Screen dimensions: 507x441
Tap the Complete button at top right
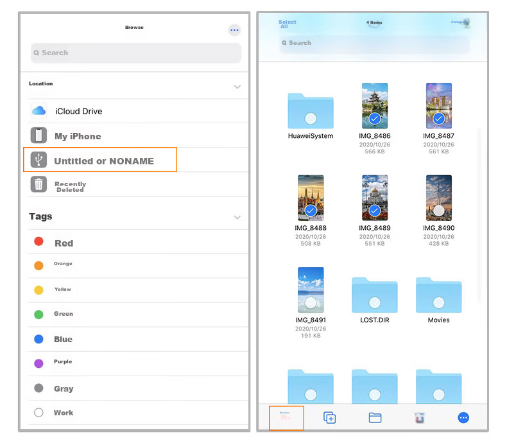click(460, 22)
